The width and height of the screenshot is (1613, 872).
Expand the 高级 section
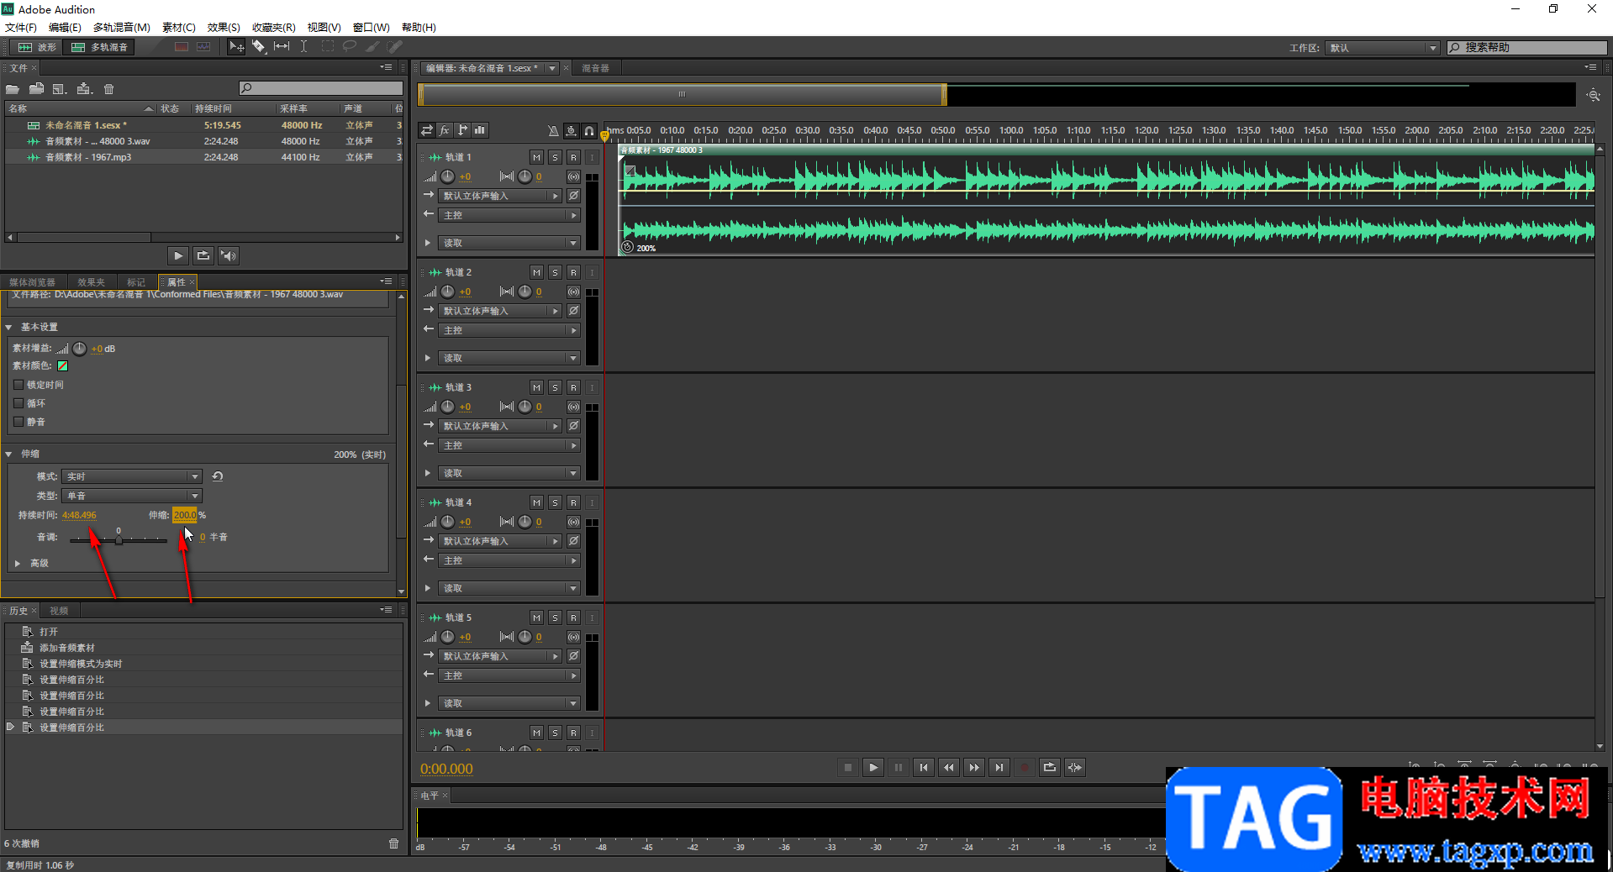(17, 564)
